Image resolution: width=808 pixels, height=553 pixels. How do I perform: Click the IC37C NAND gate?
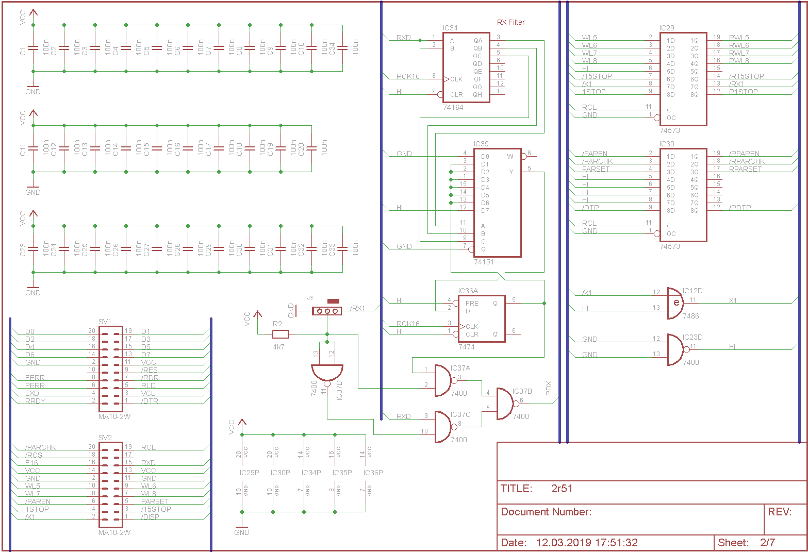coord(443,427)
